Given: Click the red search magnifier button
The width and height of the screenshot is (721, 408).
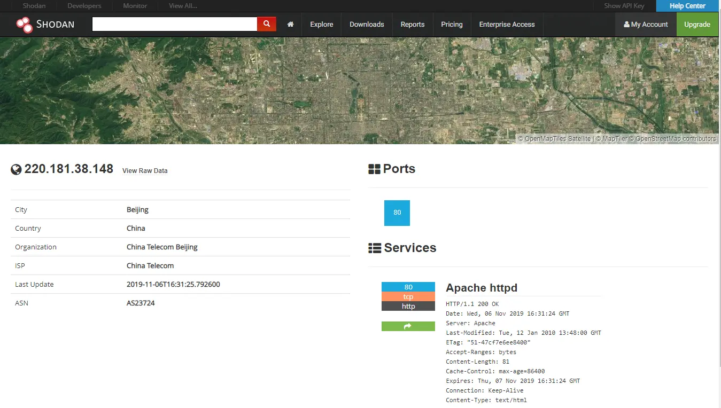Looking at the screenshot, I should click(267, 24).
